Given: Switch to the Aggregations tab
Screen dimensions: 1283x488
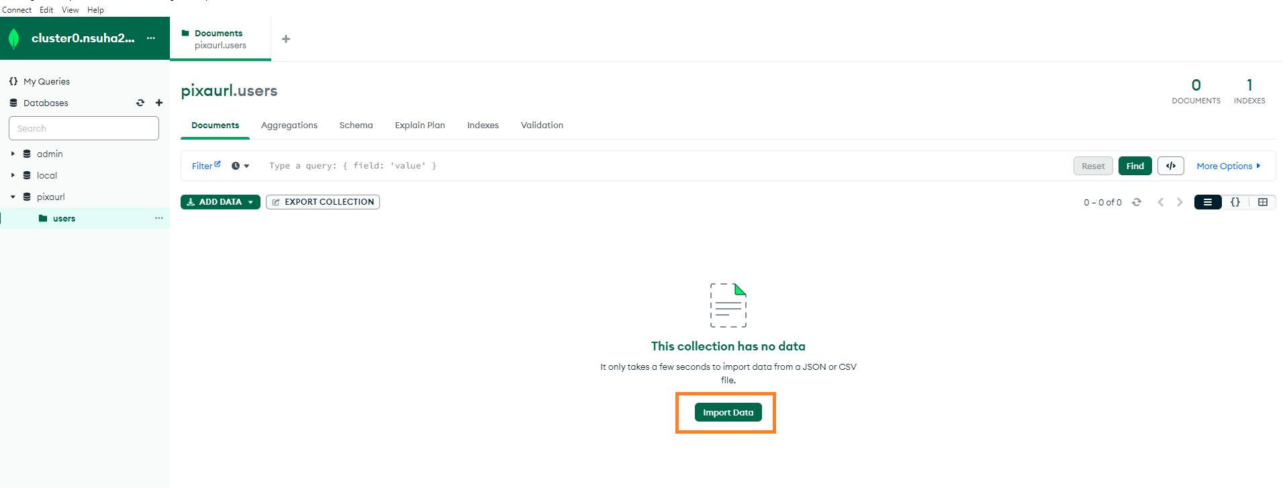Looking at the screenshot, I should [x=289, y=126].
